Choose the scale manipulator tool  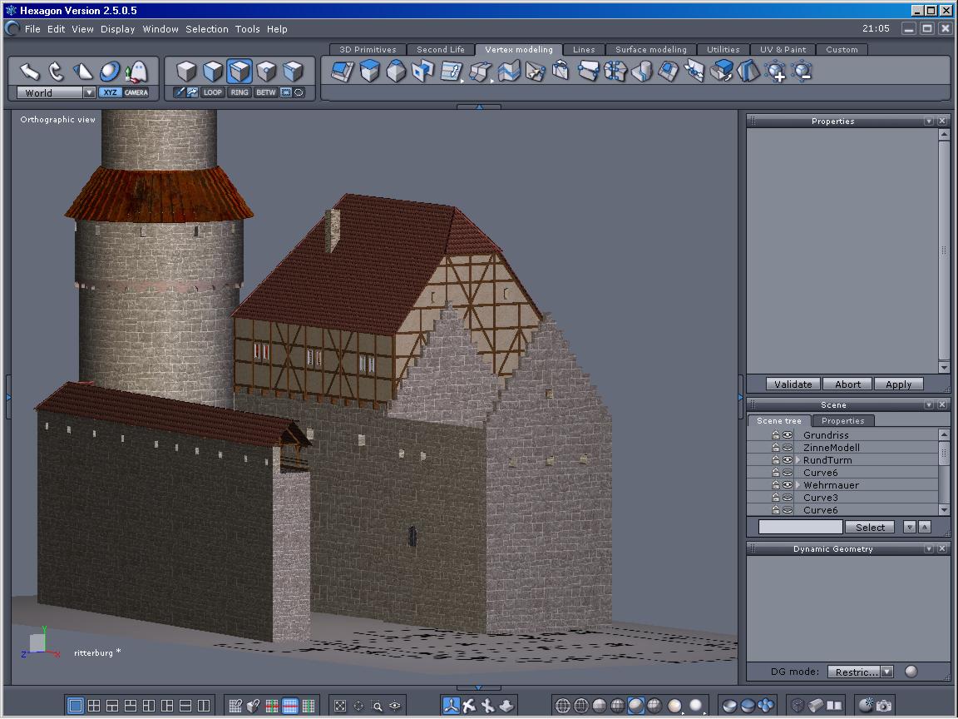coord(83,71)
